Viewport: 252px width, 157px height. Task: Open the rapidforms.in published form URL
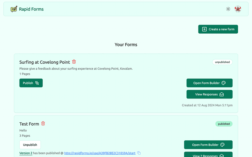[100, 153]
